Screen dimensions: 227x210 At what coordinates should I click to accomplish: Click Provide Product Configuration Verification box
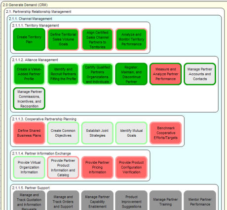coord(131,167)
